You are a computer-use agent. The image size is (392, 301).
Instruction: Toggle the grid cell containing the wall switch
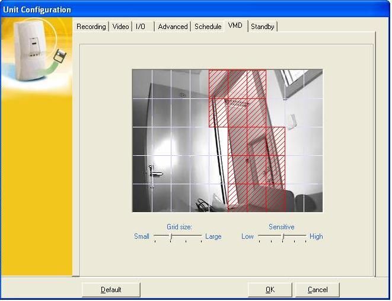(x=294, y=113)
